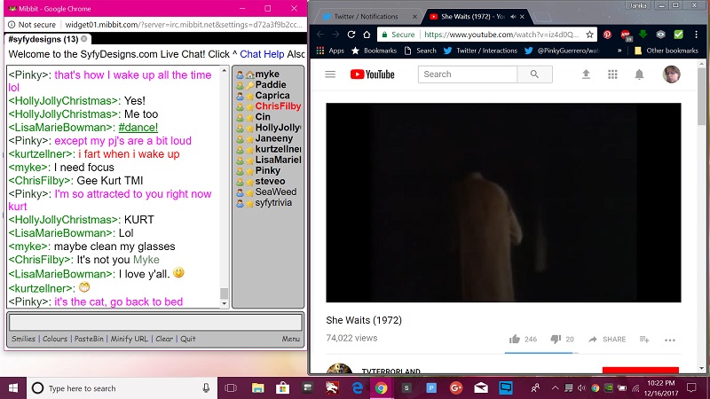Click the Windows Start button
Viewport: 710px width, 399px height.
tap(13, 388)
